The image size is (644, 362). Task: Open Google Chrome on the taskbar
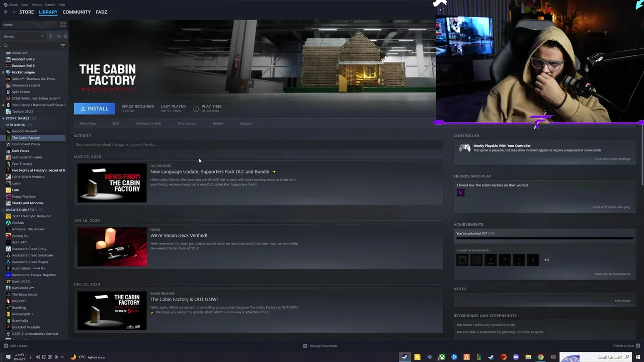(540, 357)
